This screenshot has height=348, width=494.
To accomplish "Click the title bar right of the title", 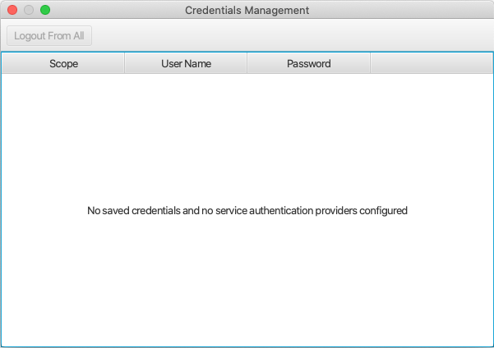I will click(395, 11).
